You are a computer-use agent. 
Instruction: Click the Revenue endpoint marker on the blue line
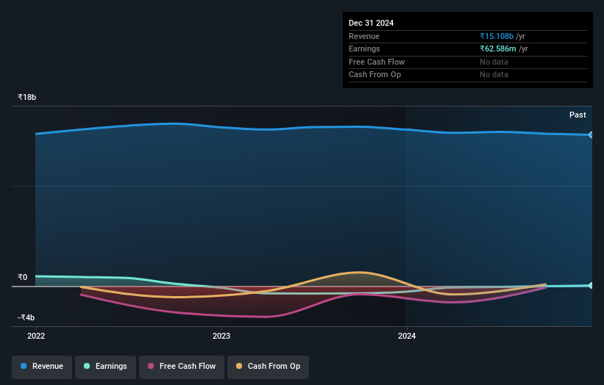[x=591, y=135]
